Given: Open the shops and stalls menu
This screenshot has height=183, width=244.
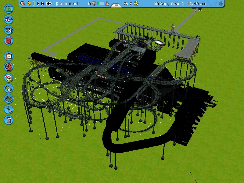Looking at the screenshot, I should click(9, 77).
